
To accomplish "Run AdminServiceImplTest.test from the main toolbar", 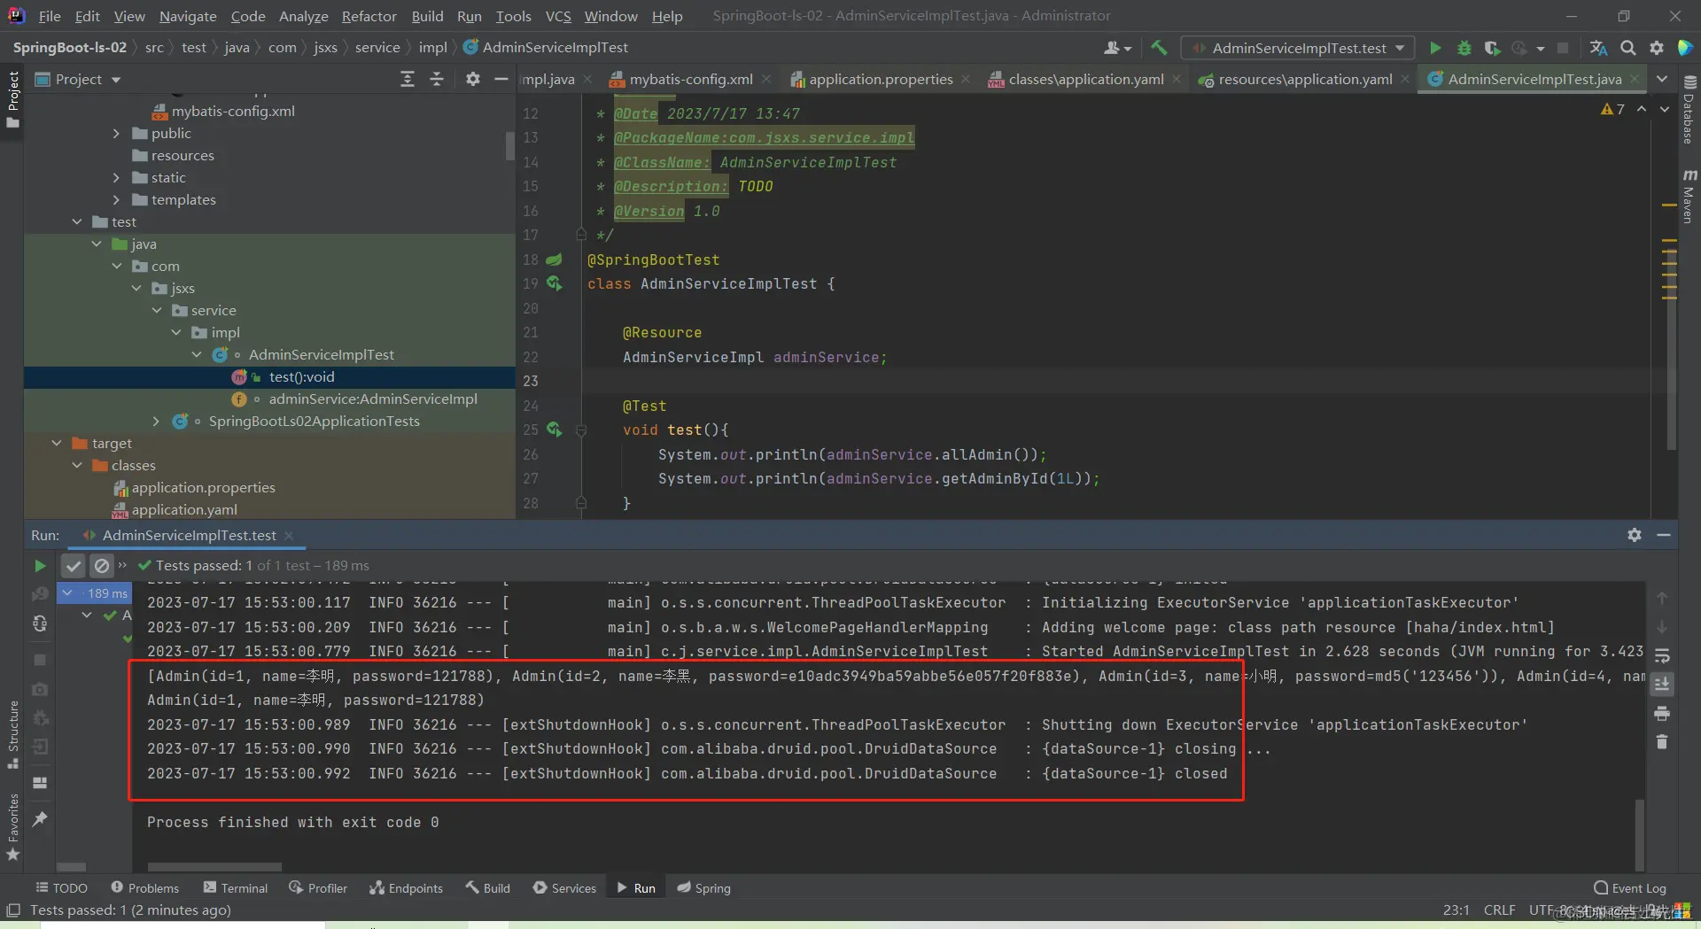I will tap(1435, 48).
